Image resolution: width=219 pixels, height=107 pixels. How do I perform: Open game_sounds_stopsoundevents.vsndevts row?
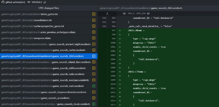point(49,92)
